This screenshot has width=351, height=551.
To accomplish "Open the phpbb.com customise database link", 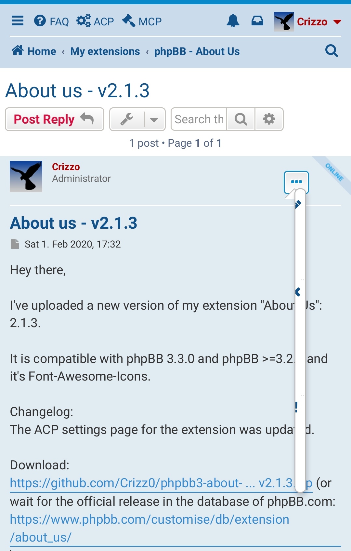I will [149, 528].
